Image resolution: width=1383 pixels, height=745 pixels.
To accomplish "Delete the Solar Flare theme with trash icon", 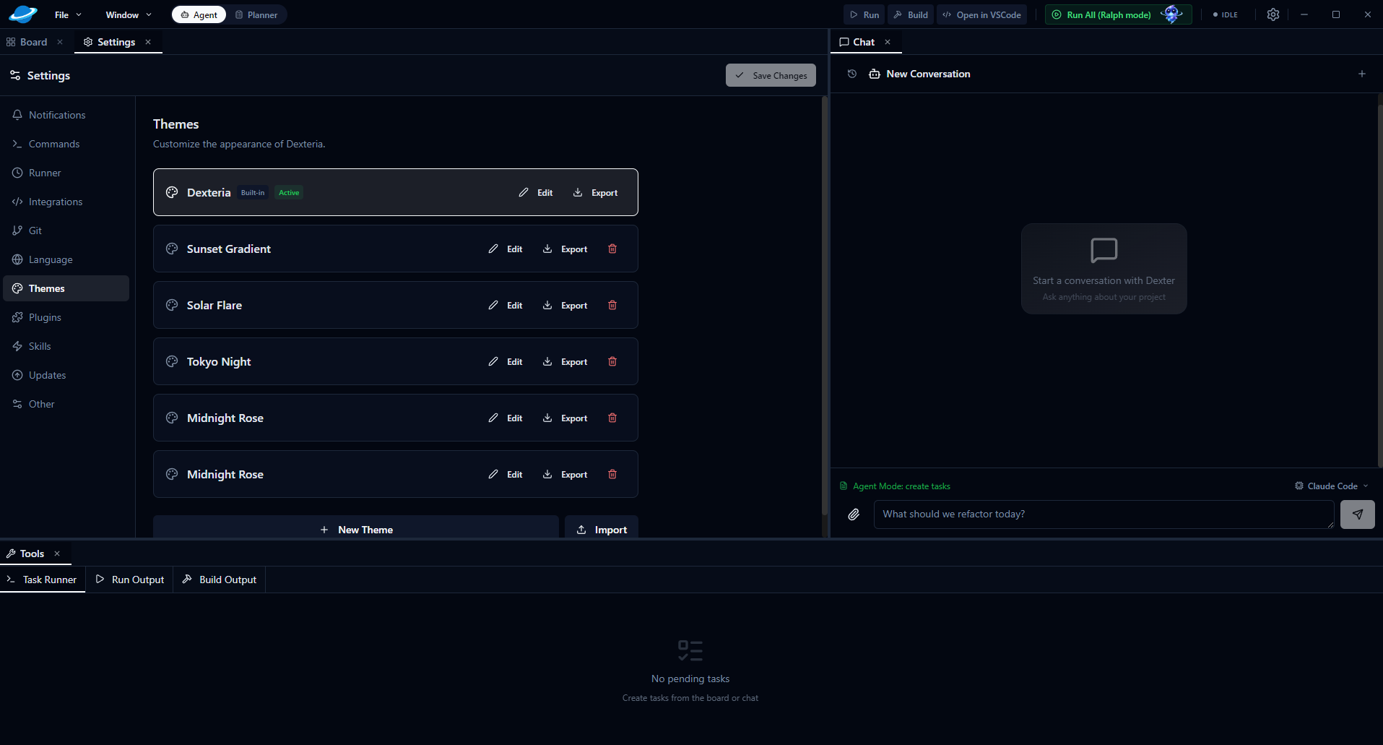I will tap(612, 305).
